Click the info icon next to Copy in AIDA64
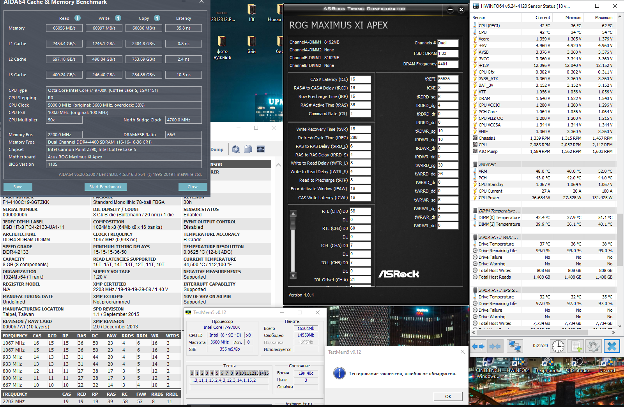The width and height of the screenshot is (624, 407). [157, 18]
